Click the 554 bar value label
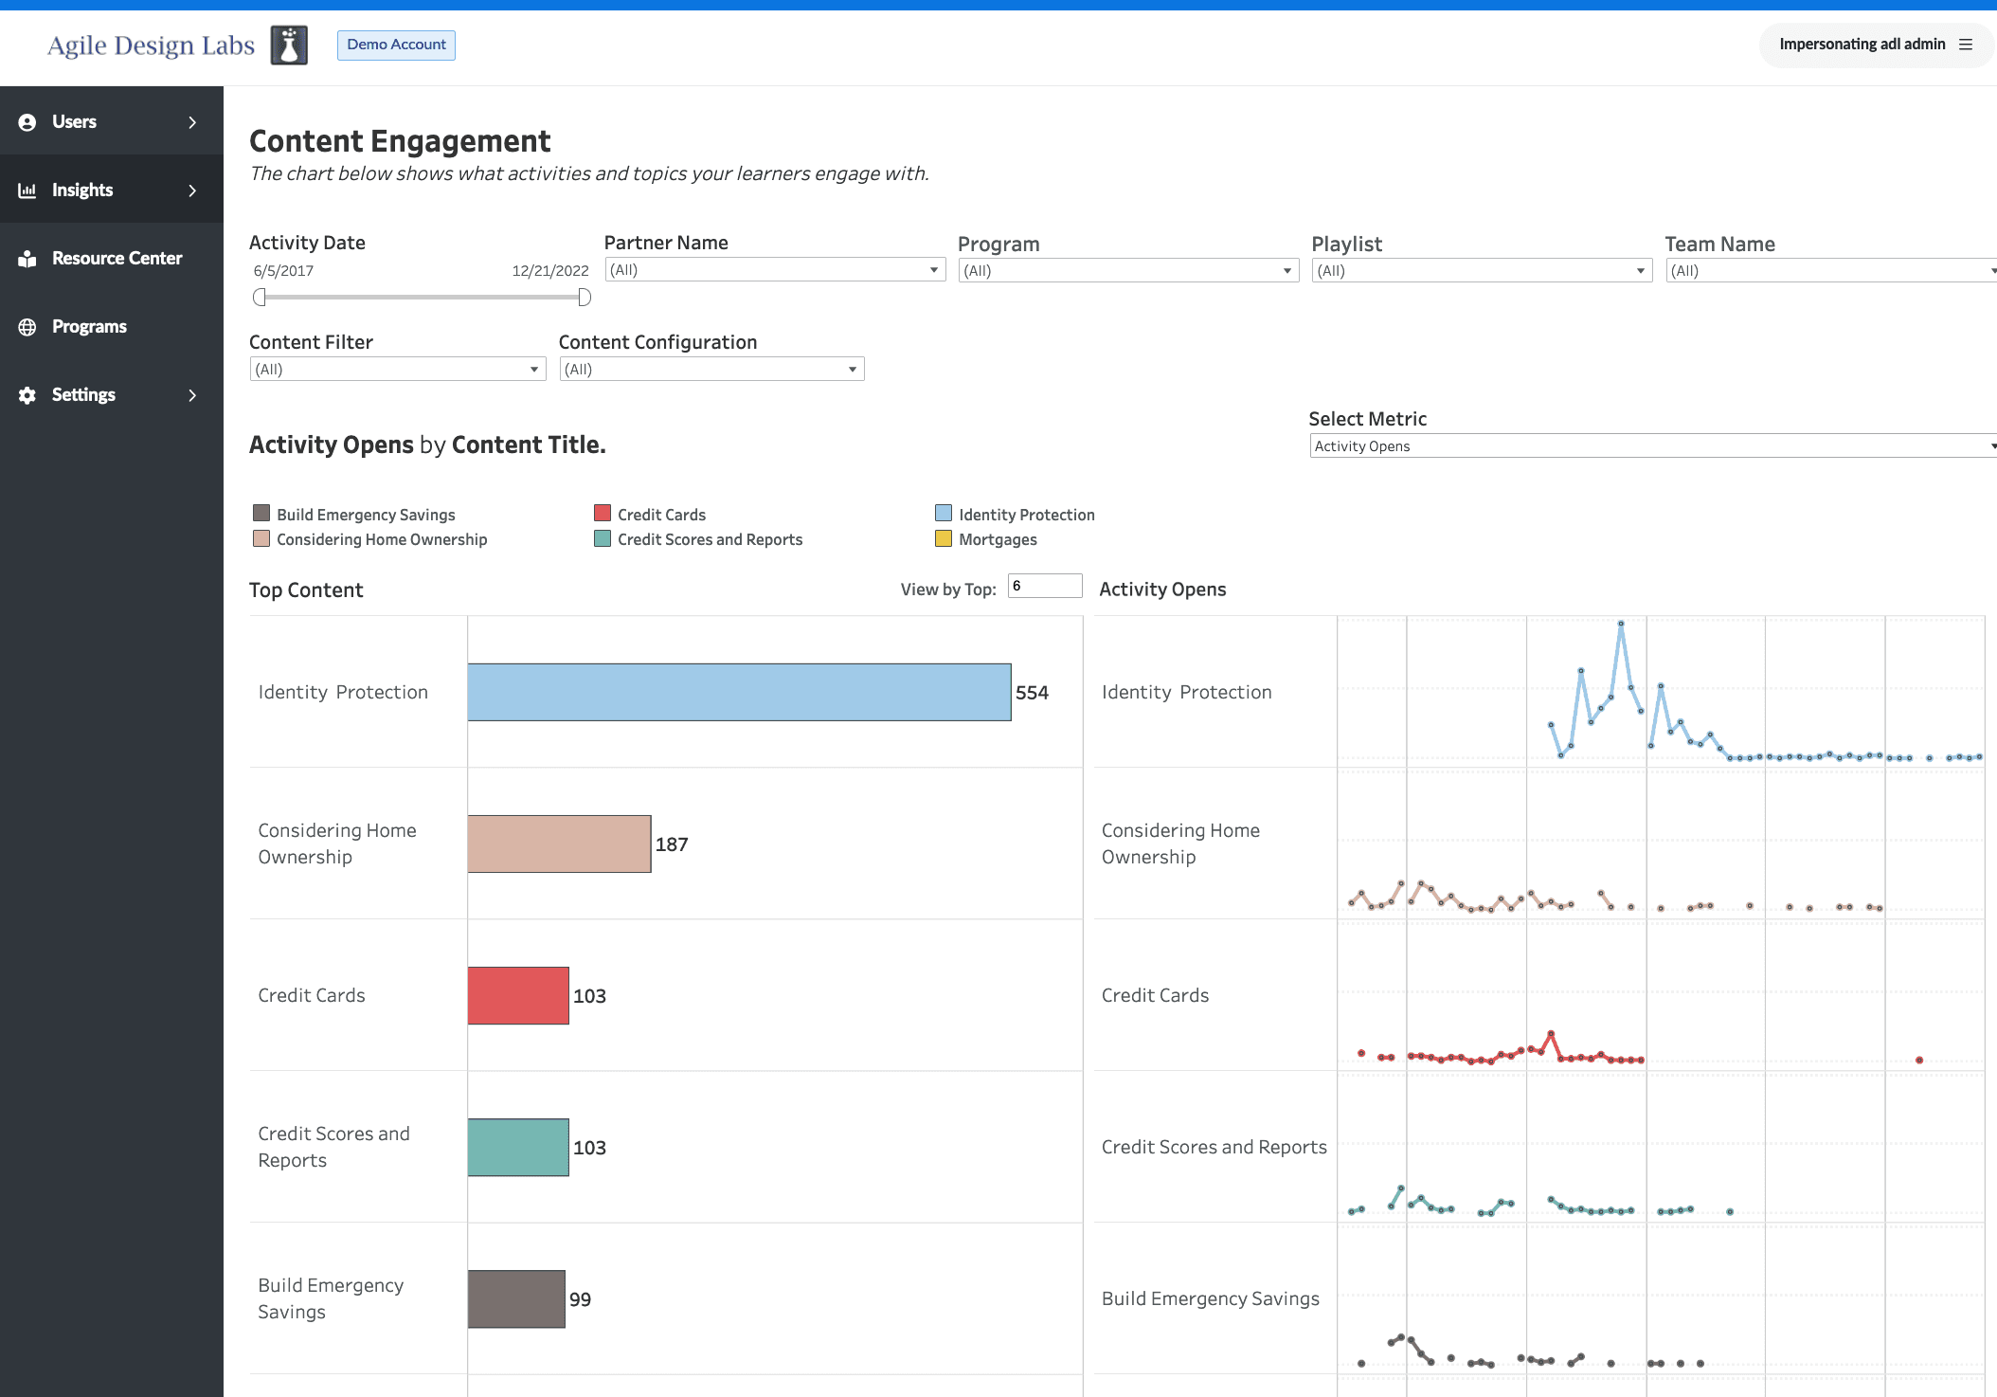This screenshot has width=1997, height=1397. (x=1032, y=693)
